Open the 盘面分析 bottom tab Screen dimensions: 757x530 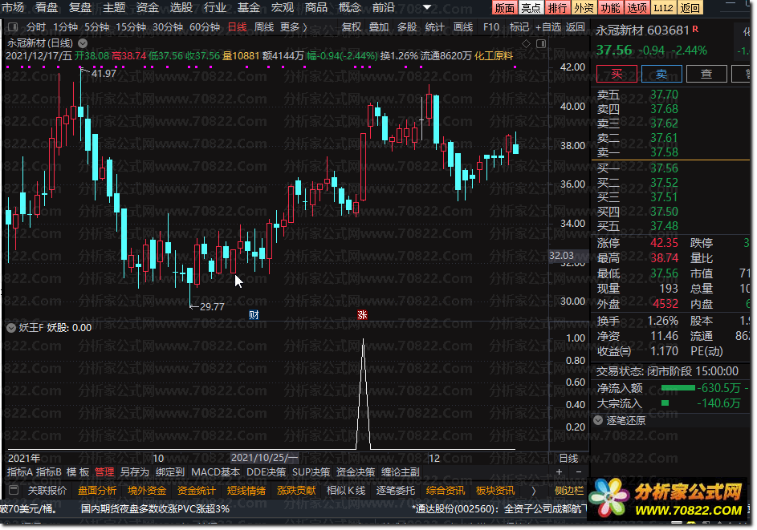[x=97, y=491]
